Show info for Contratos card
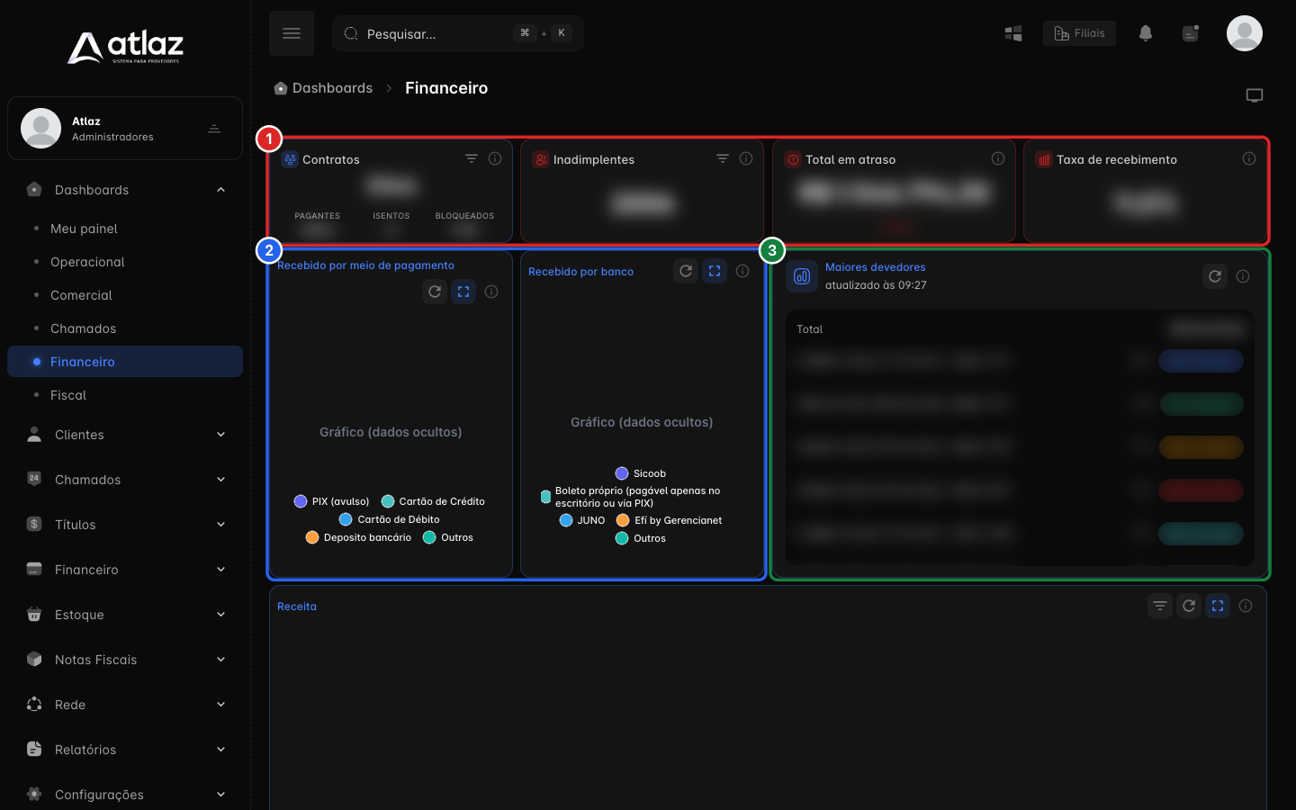 tap(495, 158)
